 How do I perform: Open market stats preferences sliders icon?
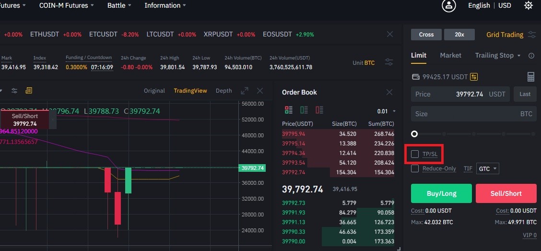pyautogui.click(x=389, y=62)
